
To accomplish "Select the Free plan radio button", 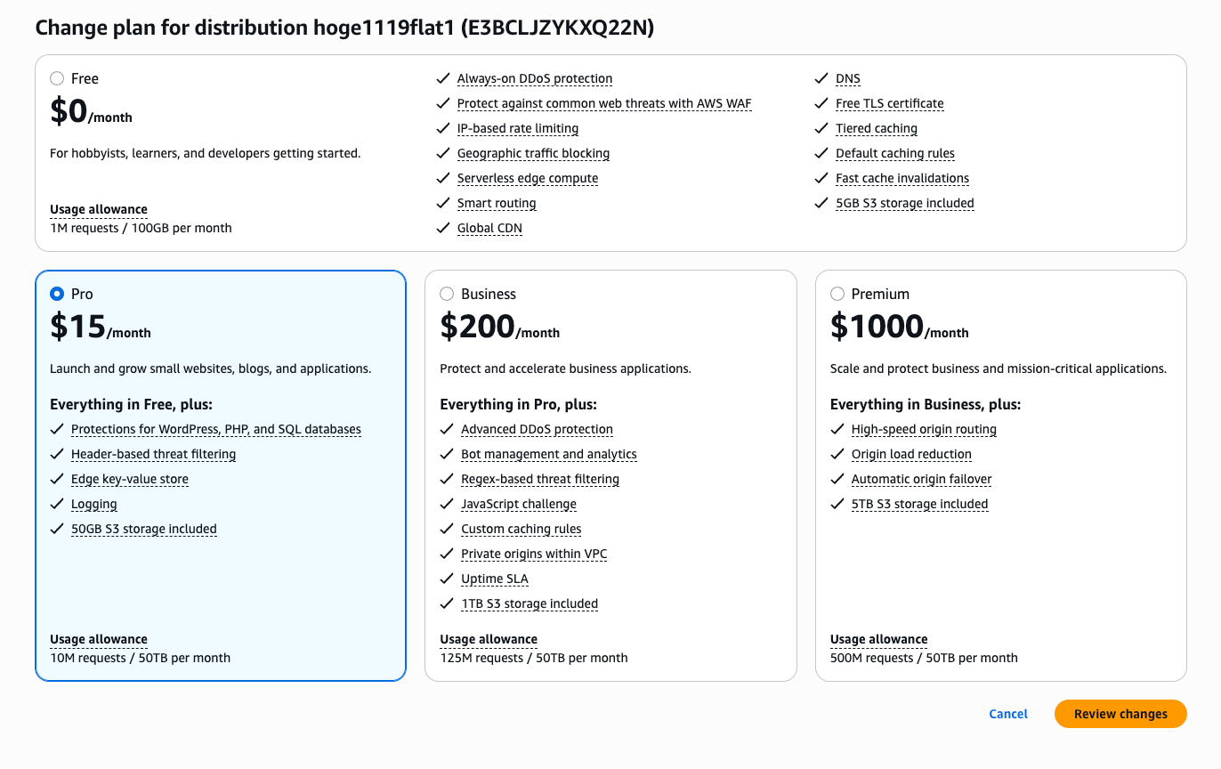I will [57, 79].
